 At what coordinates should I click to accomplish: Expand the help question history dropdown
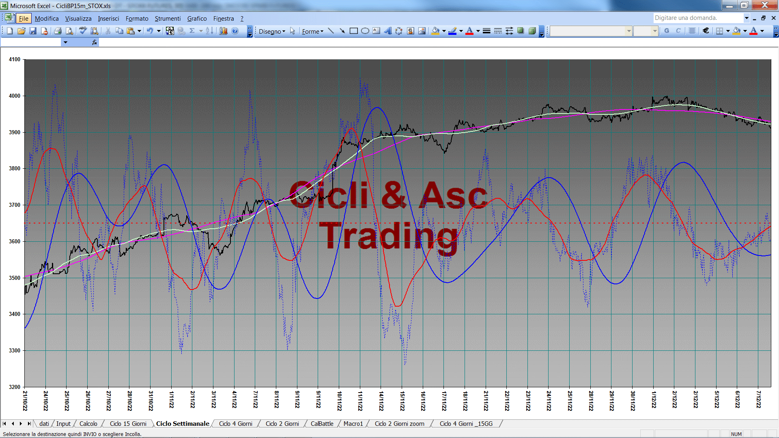pyautogui.click(x=746, y=18)
